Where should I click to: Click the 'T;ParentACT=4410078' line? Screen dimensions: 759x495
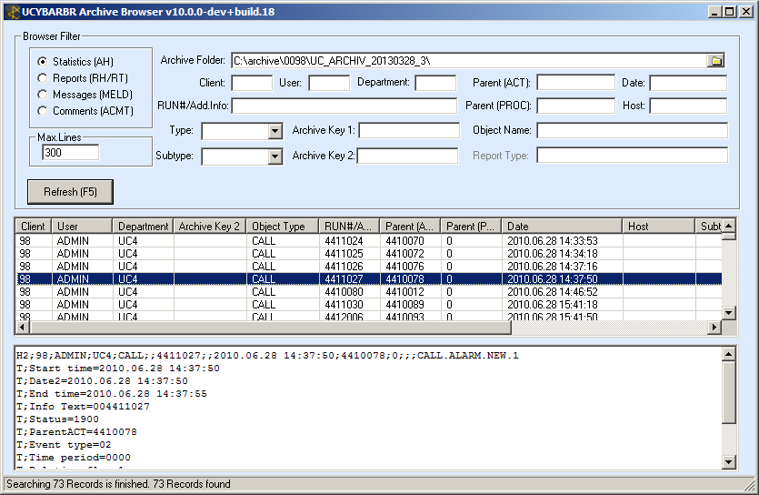coord(76,431)
